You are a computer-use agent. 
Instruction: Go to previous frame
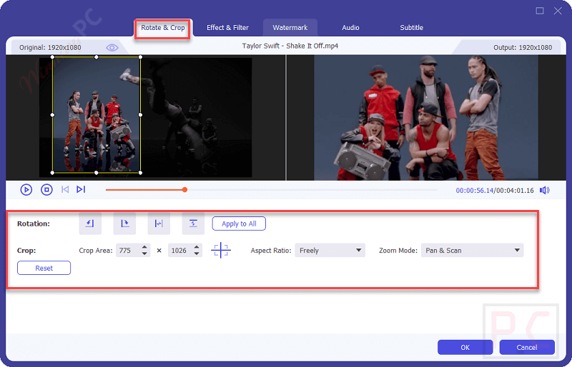point(65,189)
